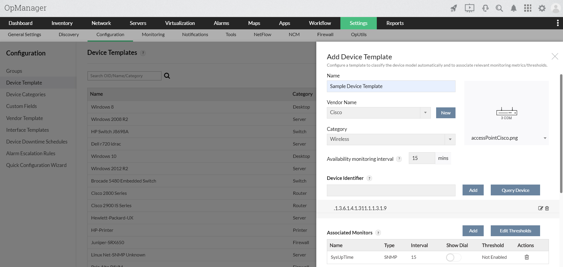Viewport: 563px width, 267px height.
Task: Click the Search OID/Name/Category field
Action: tap(124, 76)
